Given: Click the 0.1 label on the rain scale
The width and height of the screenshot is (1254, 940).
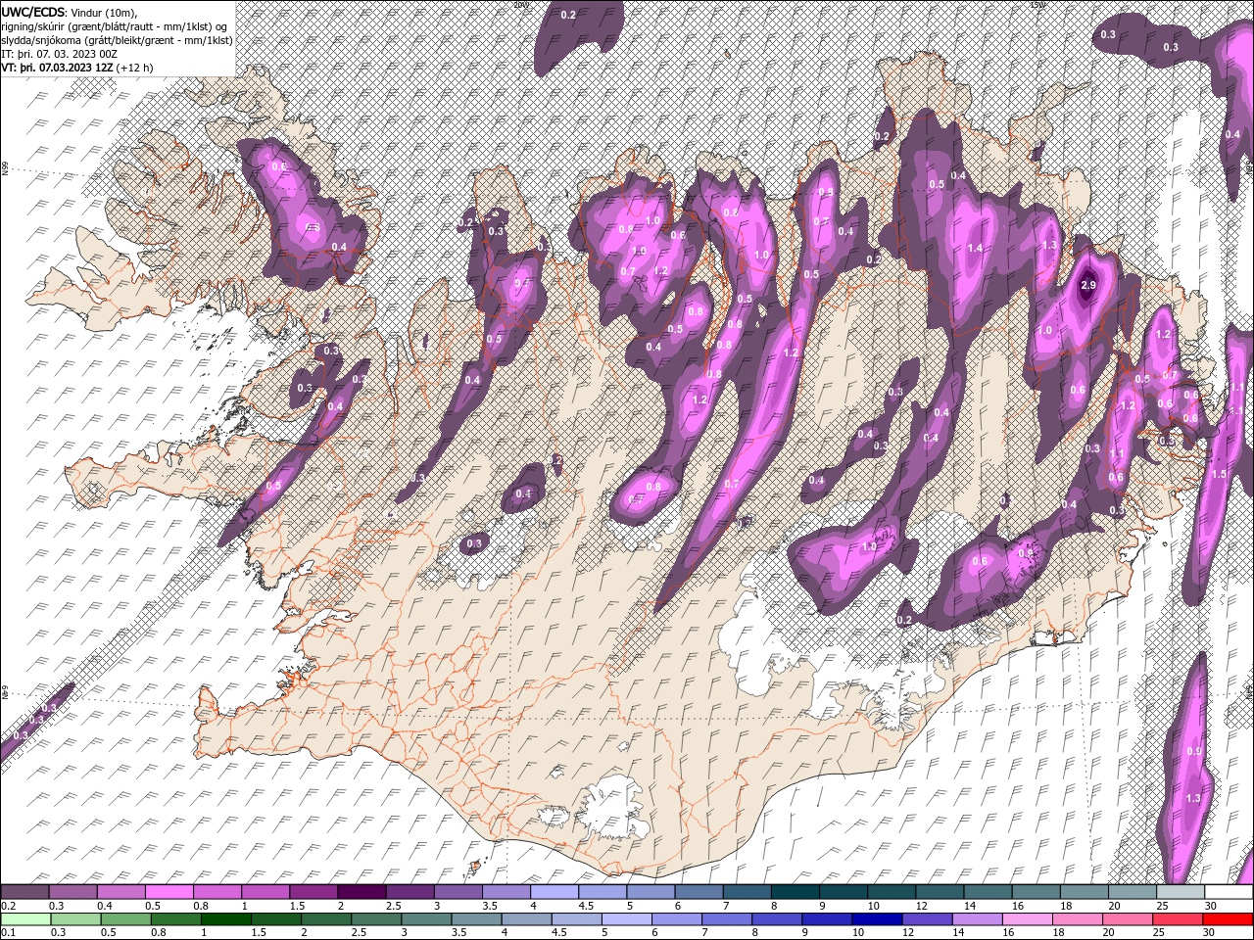Looking at the screenshot, I should (9, 932).
